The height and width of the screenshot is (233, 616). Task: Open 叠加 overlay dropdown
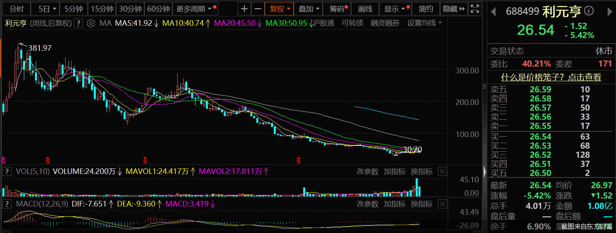309,9
